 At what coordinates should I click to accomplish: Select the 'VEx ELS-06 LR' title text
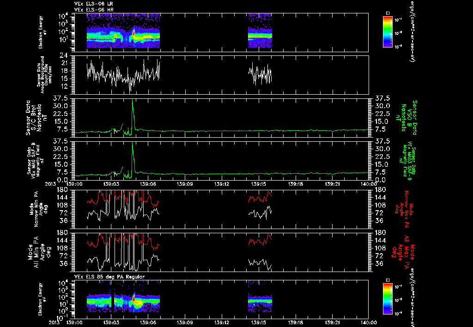point(93,4)
